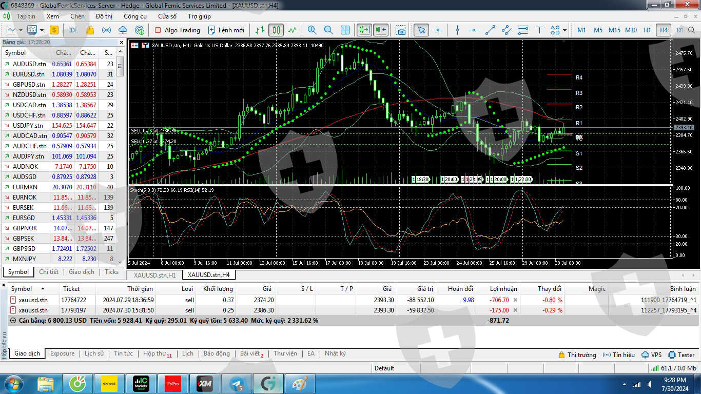701x394 pixels.
Task: Open the IDE MetaEditor icon
Action: pyautogui.click(x=73, y=30)
